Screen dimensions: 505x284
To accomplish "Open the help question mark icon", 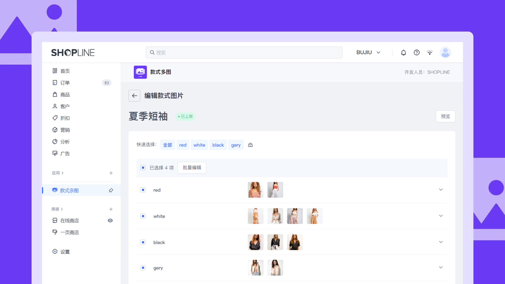I will pos(417,53).
